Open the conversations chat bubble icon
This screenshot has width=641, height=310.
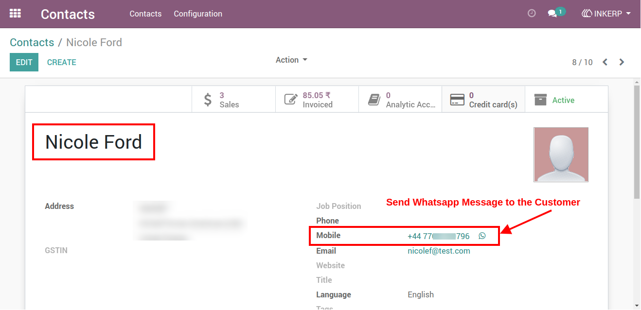[552, 14]
